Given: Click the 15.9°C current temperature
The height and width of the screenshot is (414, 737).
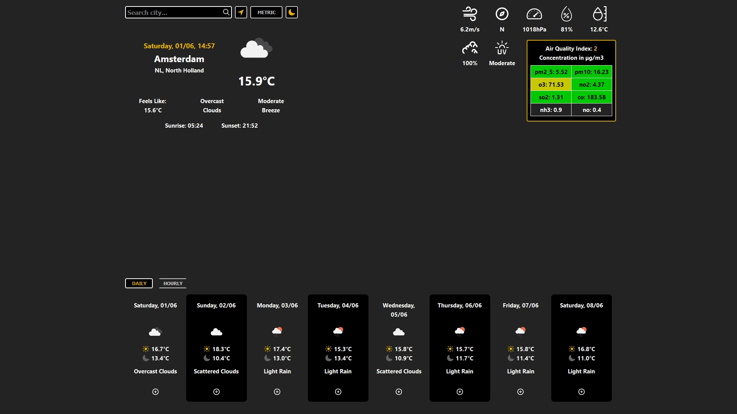Looking at the screenshot, I should coord(256,81).
